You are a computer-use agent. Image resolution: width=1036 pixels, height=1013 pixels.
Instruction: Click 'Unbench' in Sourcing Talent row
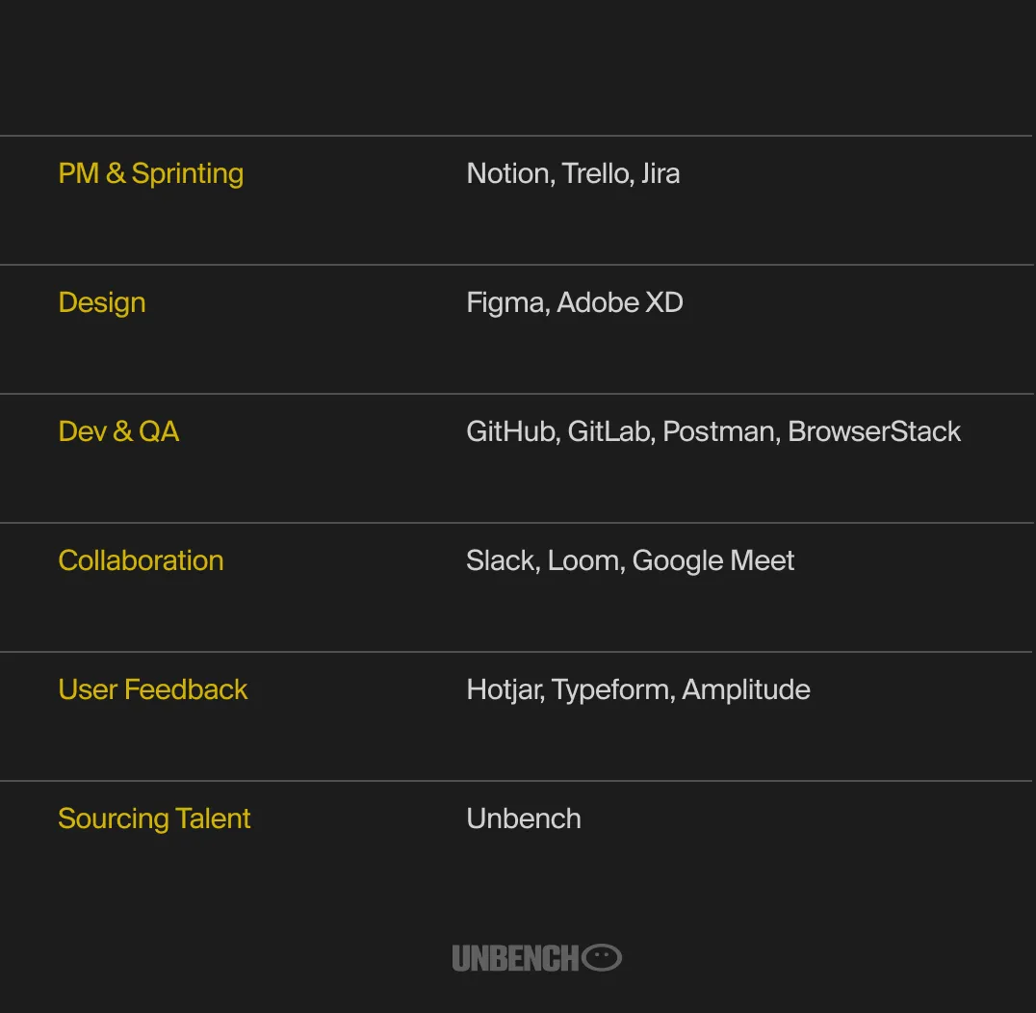524,818
